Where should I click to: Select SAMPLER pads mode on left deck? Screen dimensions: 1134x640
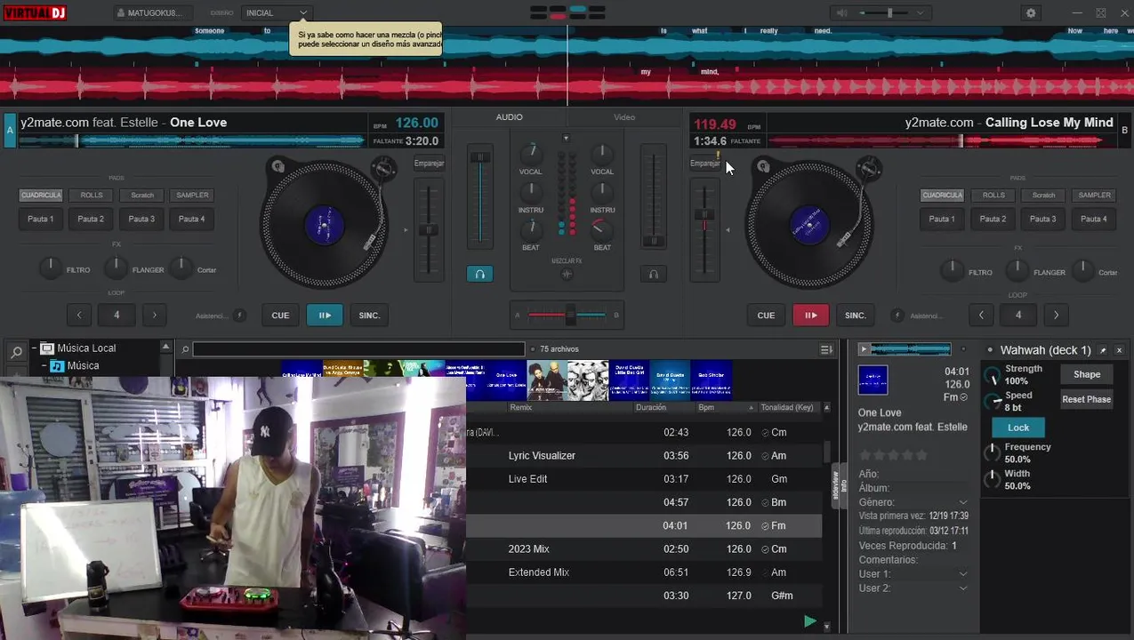coord(192,195)
